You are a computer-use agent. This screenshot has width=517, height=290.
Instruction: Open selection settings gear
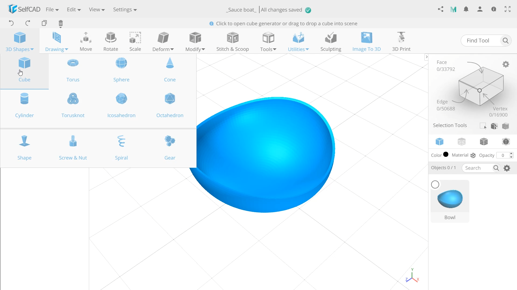[x=506, y=64]
